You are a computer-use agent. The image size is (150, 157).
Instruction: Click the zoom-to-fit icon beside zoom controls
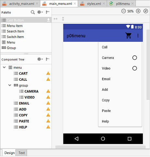pos(146,11)
